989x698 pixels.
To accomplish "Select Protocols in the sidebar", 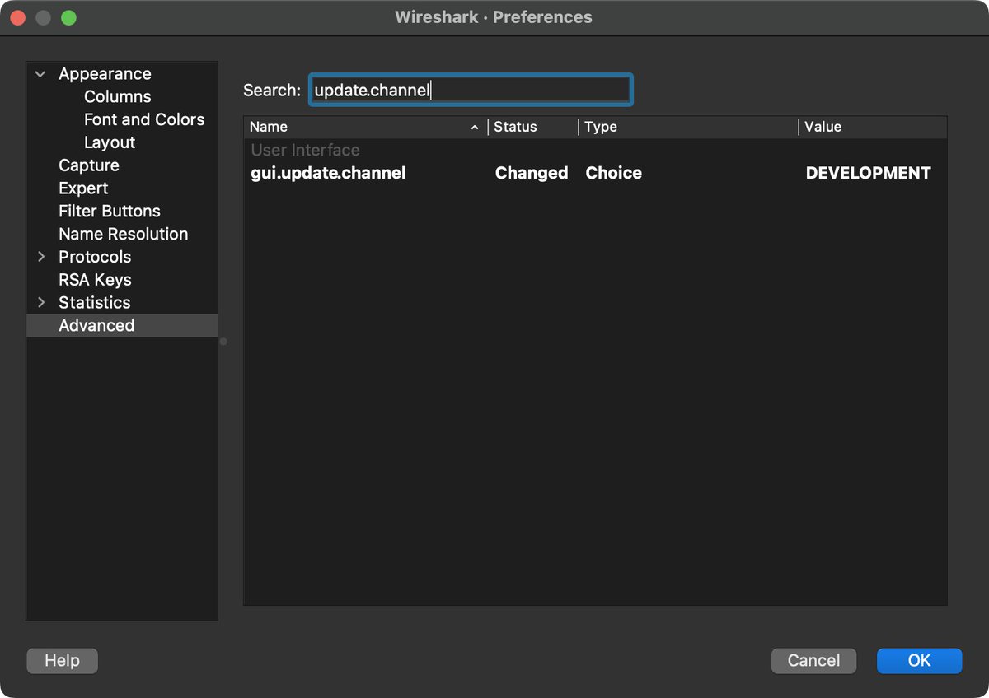I will tap(95, 257).
